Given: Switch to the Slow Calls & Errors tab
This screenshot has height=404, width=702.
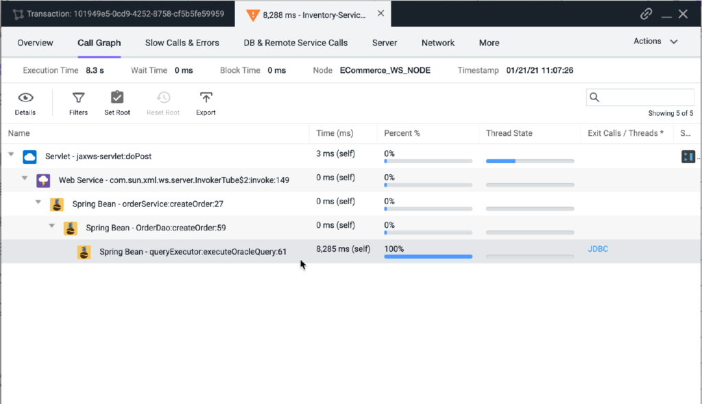Looking at the screenshot, I should 182,43.
